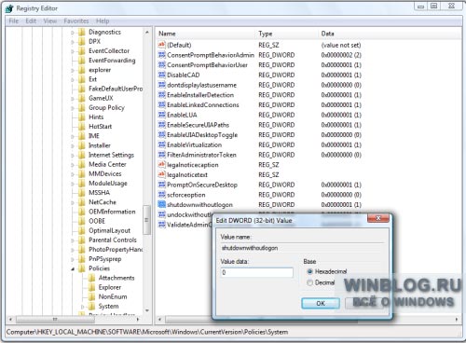Screen dimensions: 466x343
Task: Click the EnableInstallerDetection value icon
Action: [161, 95]
